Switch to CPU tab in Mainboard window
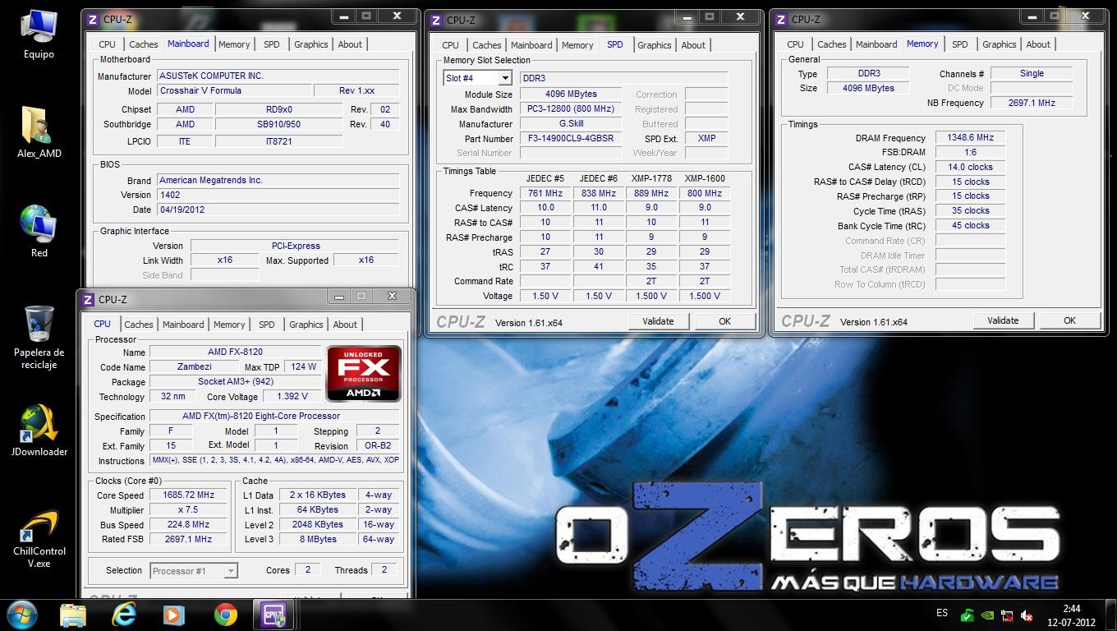The image size is (1117, 631). 107,44
